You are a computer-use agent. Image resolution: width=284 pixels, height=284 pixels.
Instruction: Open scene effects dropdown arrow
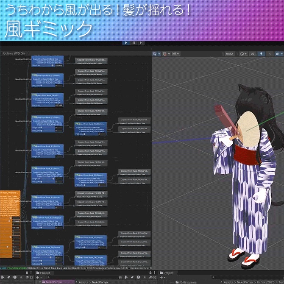[281, 54]
